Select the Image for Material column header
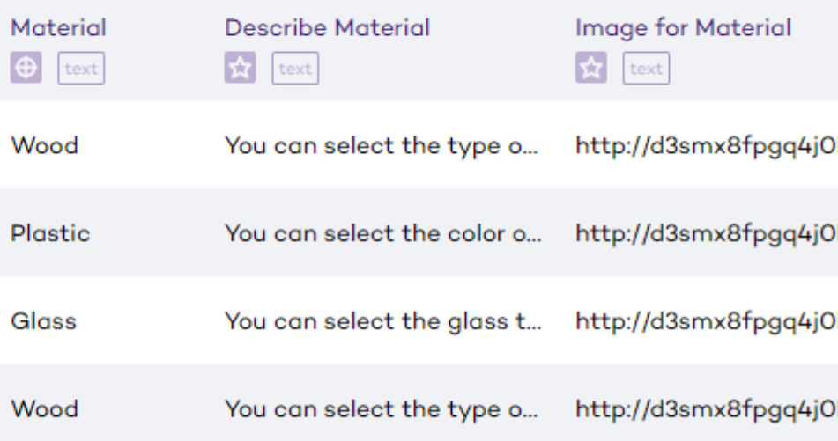 click(683, 28)
